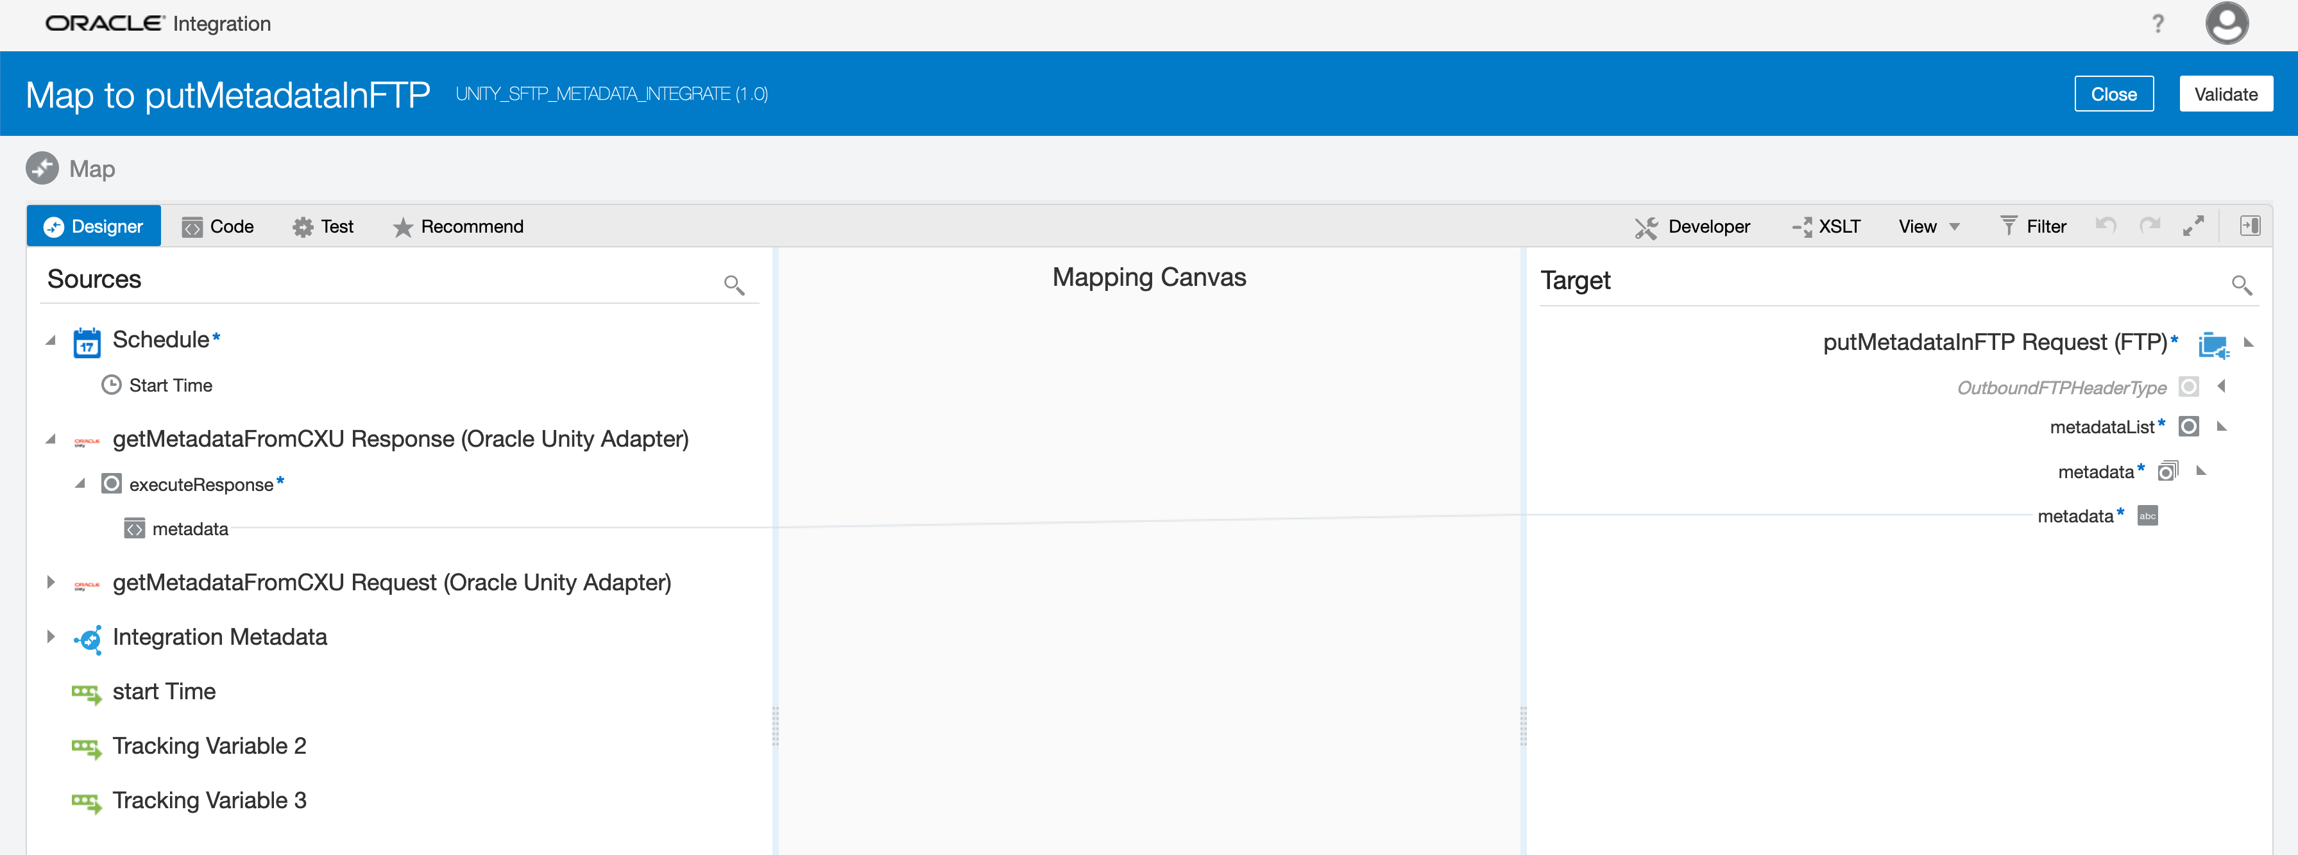Select the Tracking Variable 2 source
Screen dimensions: 2298x855
click(209, 745)
